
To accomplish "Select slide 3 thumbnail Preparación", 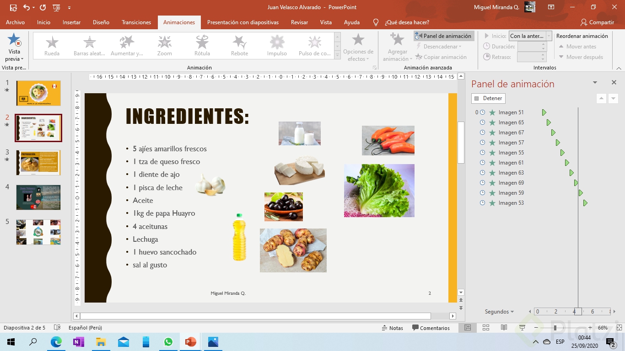I will click(38, 162).
